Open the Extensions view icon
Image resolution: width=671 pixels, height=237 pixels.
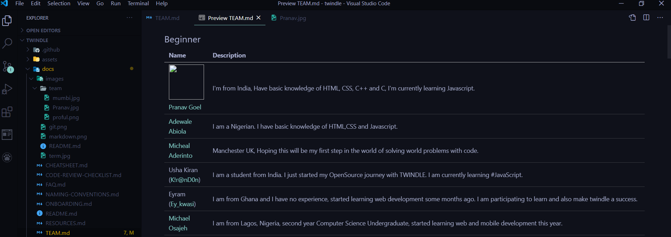[x=7, y=112]
